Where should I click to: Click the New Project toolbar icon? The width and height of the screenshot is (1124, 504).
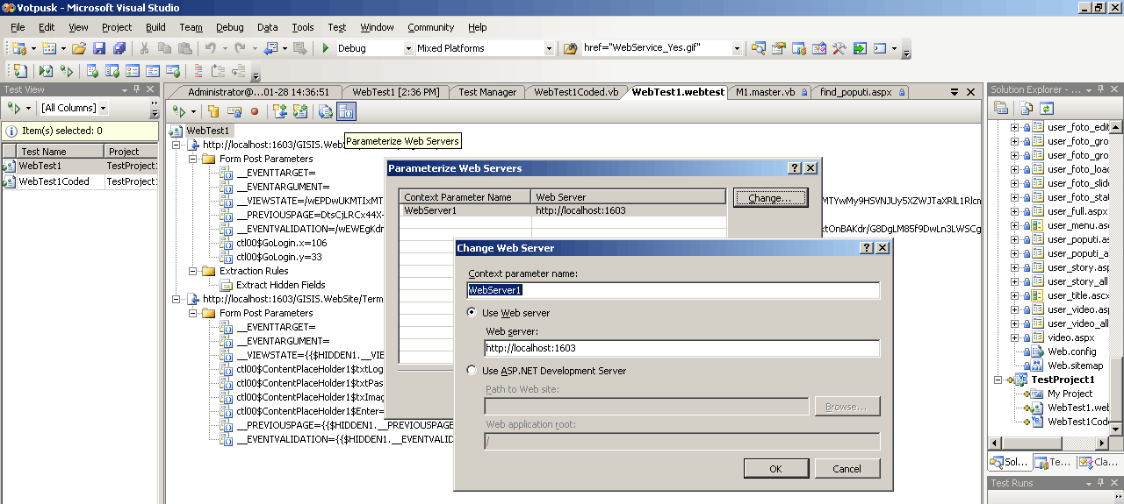click(x=18, y=48)
